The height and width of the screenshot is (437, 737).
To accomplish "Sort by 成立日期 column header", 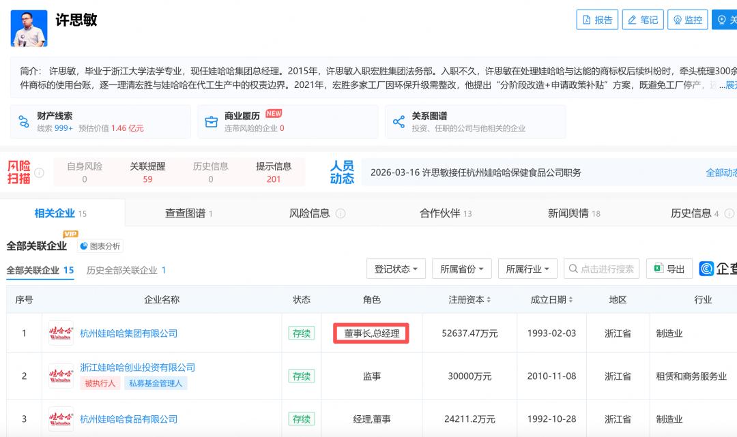I will point(551,300).
